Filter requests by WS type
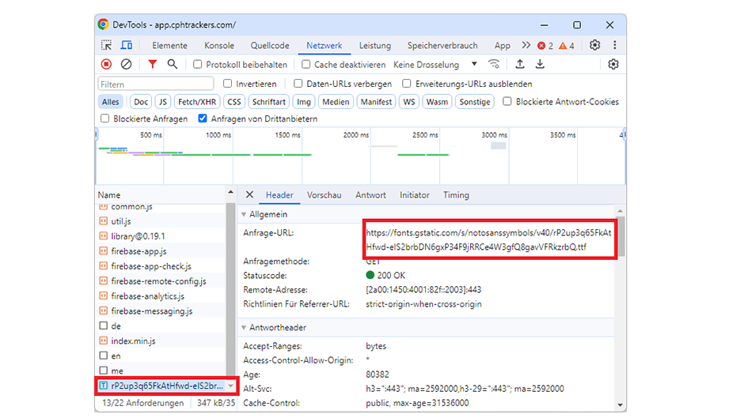 click(x=409, y=101)
